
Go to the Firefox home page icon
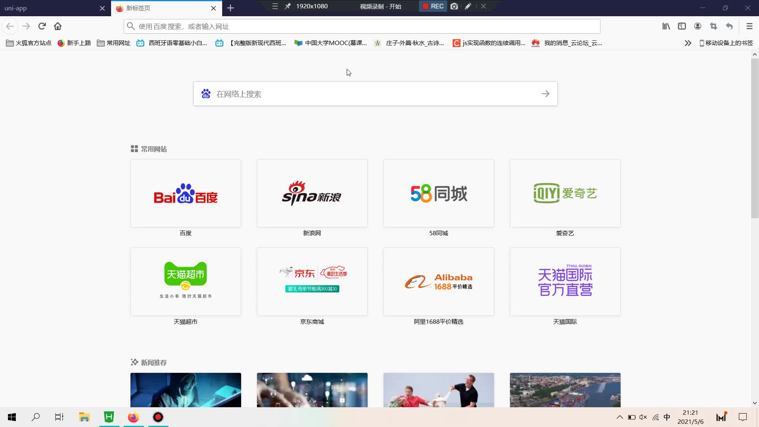(58, 26)
